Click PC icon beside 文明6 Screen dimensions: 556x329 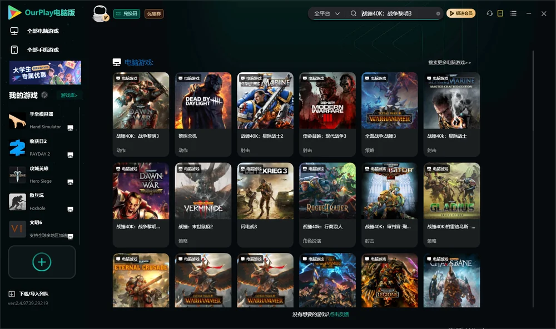(x=70, y=236)
